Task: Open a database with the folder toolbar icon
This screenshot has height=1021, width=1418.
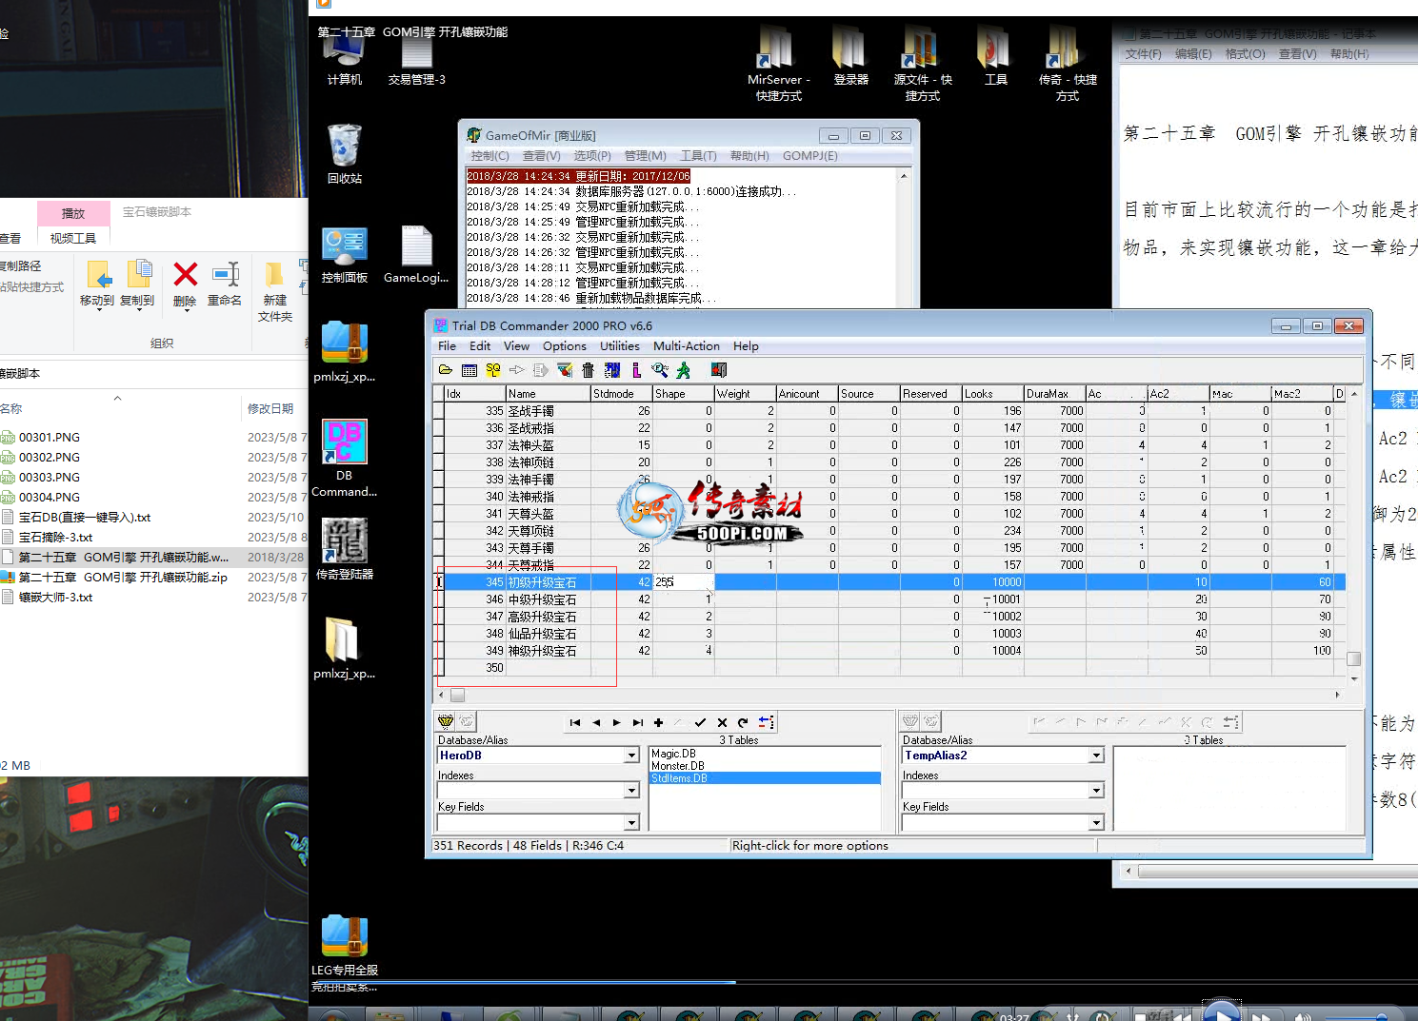Action: pos(446,370)
